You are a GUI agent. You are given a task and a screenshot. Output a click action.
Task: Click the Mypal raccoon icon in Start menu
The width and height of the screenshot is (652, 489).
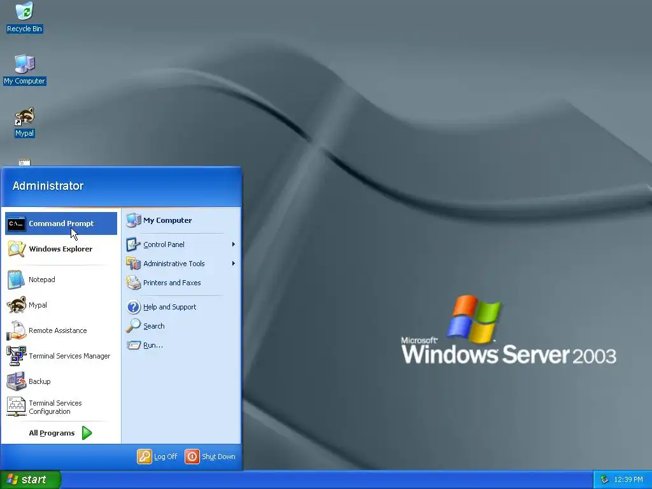pos(16,305)
